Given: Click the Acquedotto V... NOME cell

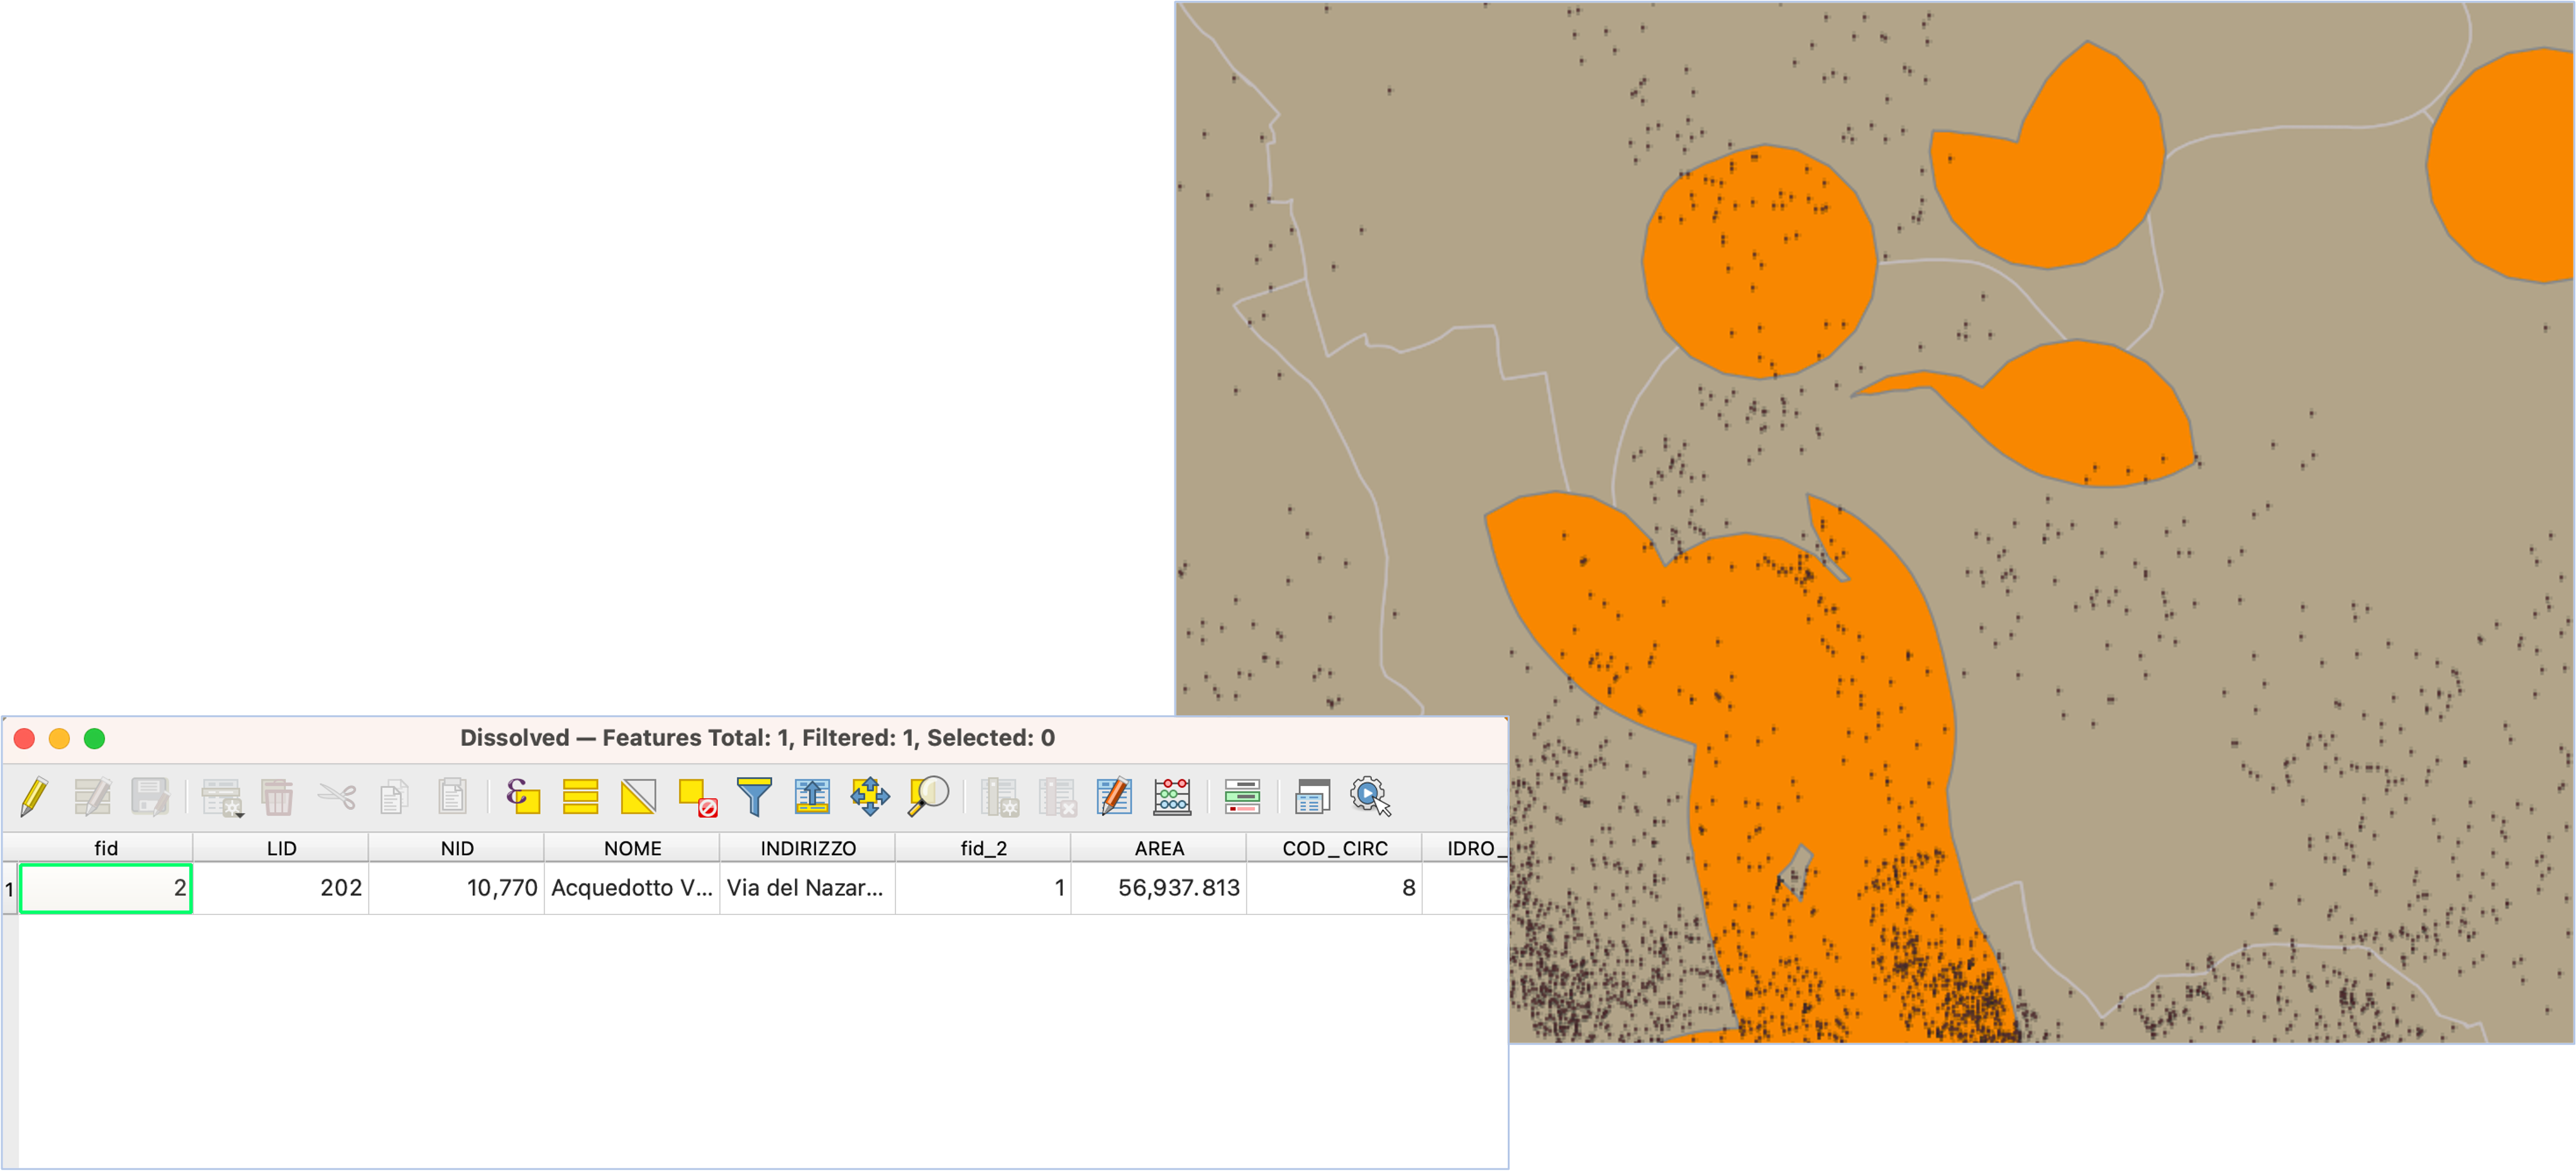Looking at the screenshot, I should (x=632, y=887).
